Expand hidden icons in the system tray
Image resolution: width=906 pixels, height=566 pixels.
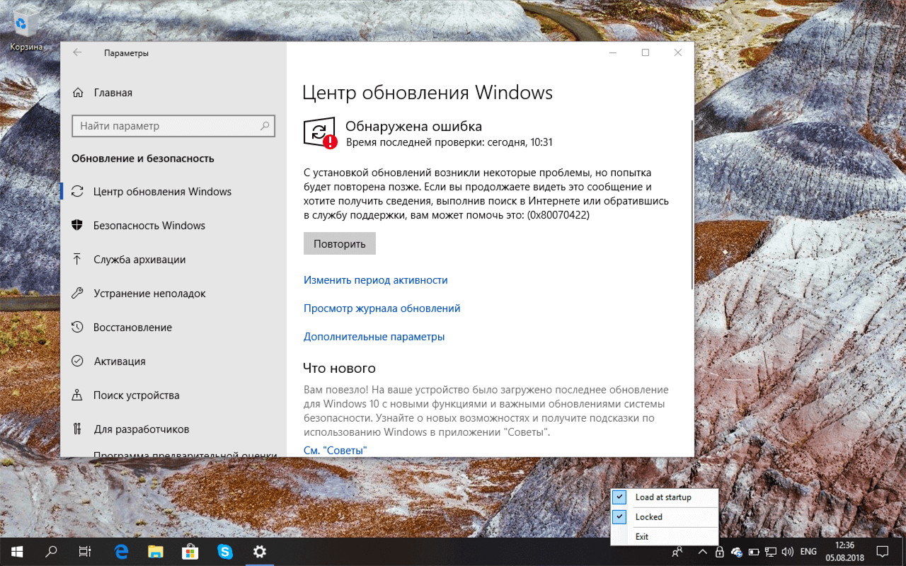coord(702,550)
